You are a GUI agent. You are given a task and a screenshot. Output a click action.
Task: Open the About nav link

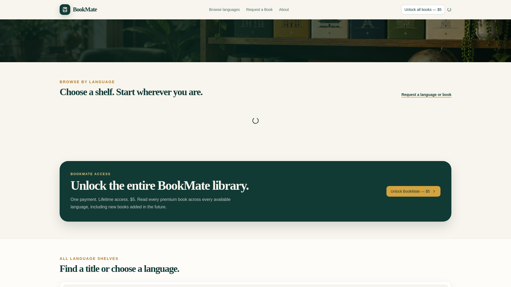(284, 10)
